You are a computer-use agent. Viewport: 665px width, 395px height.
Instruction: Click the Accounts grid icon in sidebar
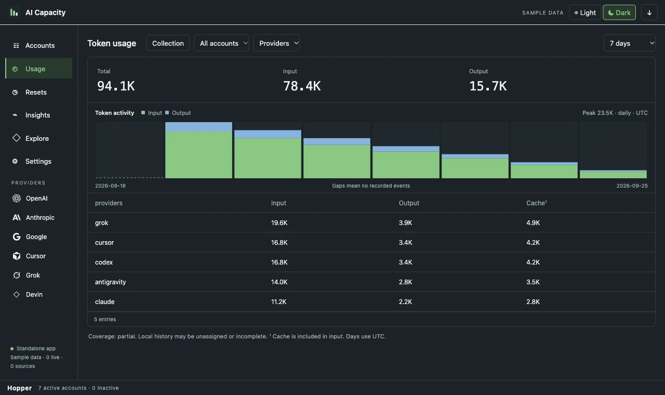point(16,46)
